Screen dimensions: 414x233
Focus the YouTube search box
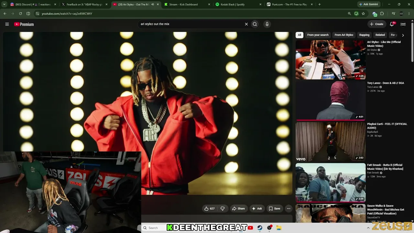pyautogui.click(x=191, y=24)
